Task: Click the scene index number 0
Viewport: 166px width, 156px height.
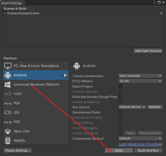Action: tap(161, 13)
